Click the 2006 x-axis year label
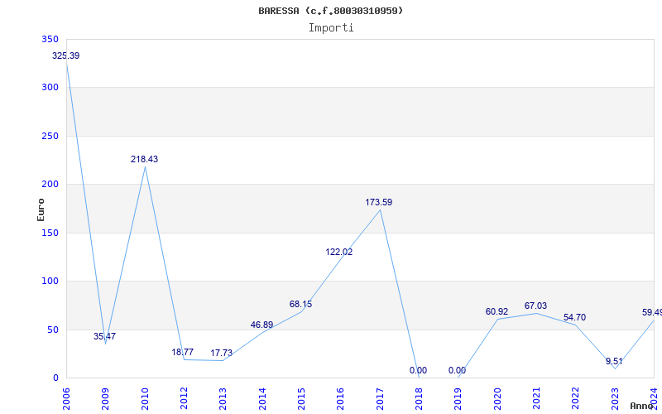Viewport: 662px width, 414px height. (x=66, y=399)
